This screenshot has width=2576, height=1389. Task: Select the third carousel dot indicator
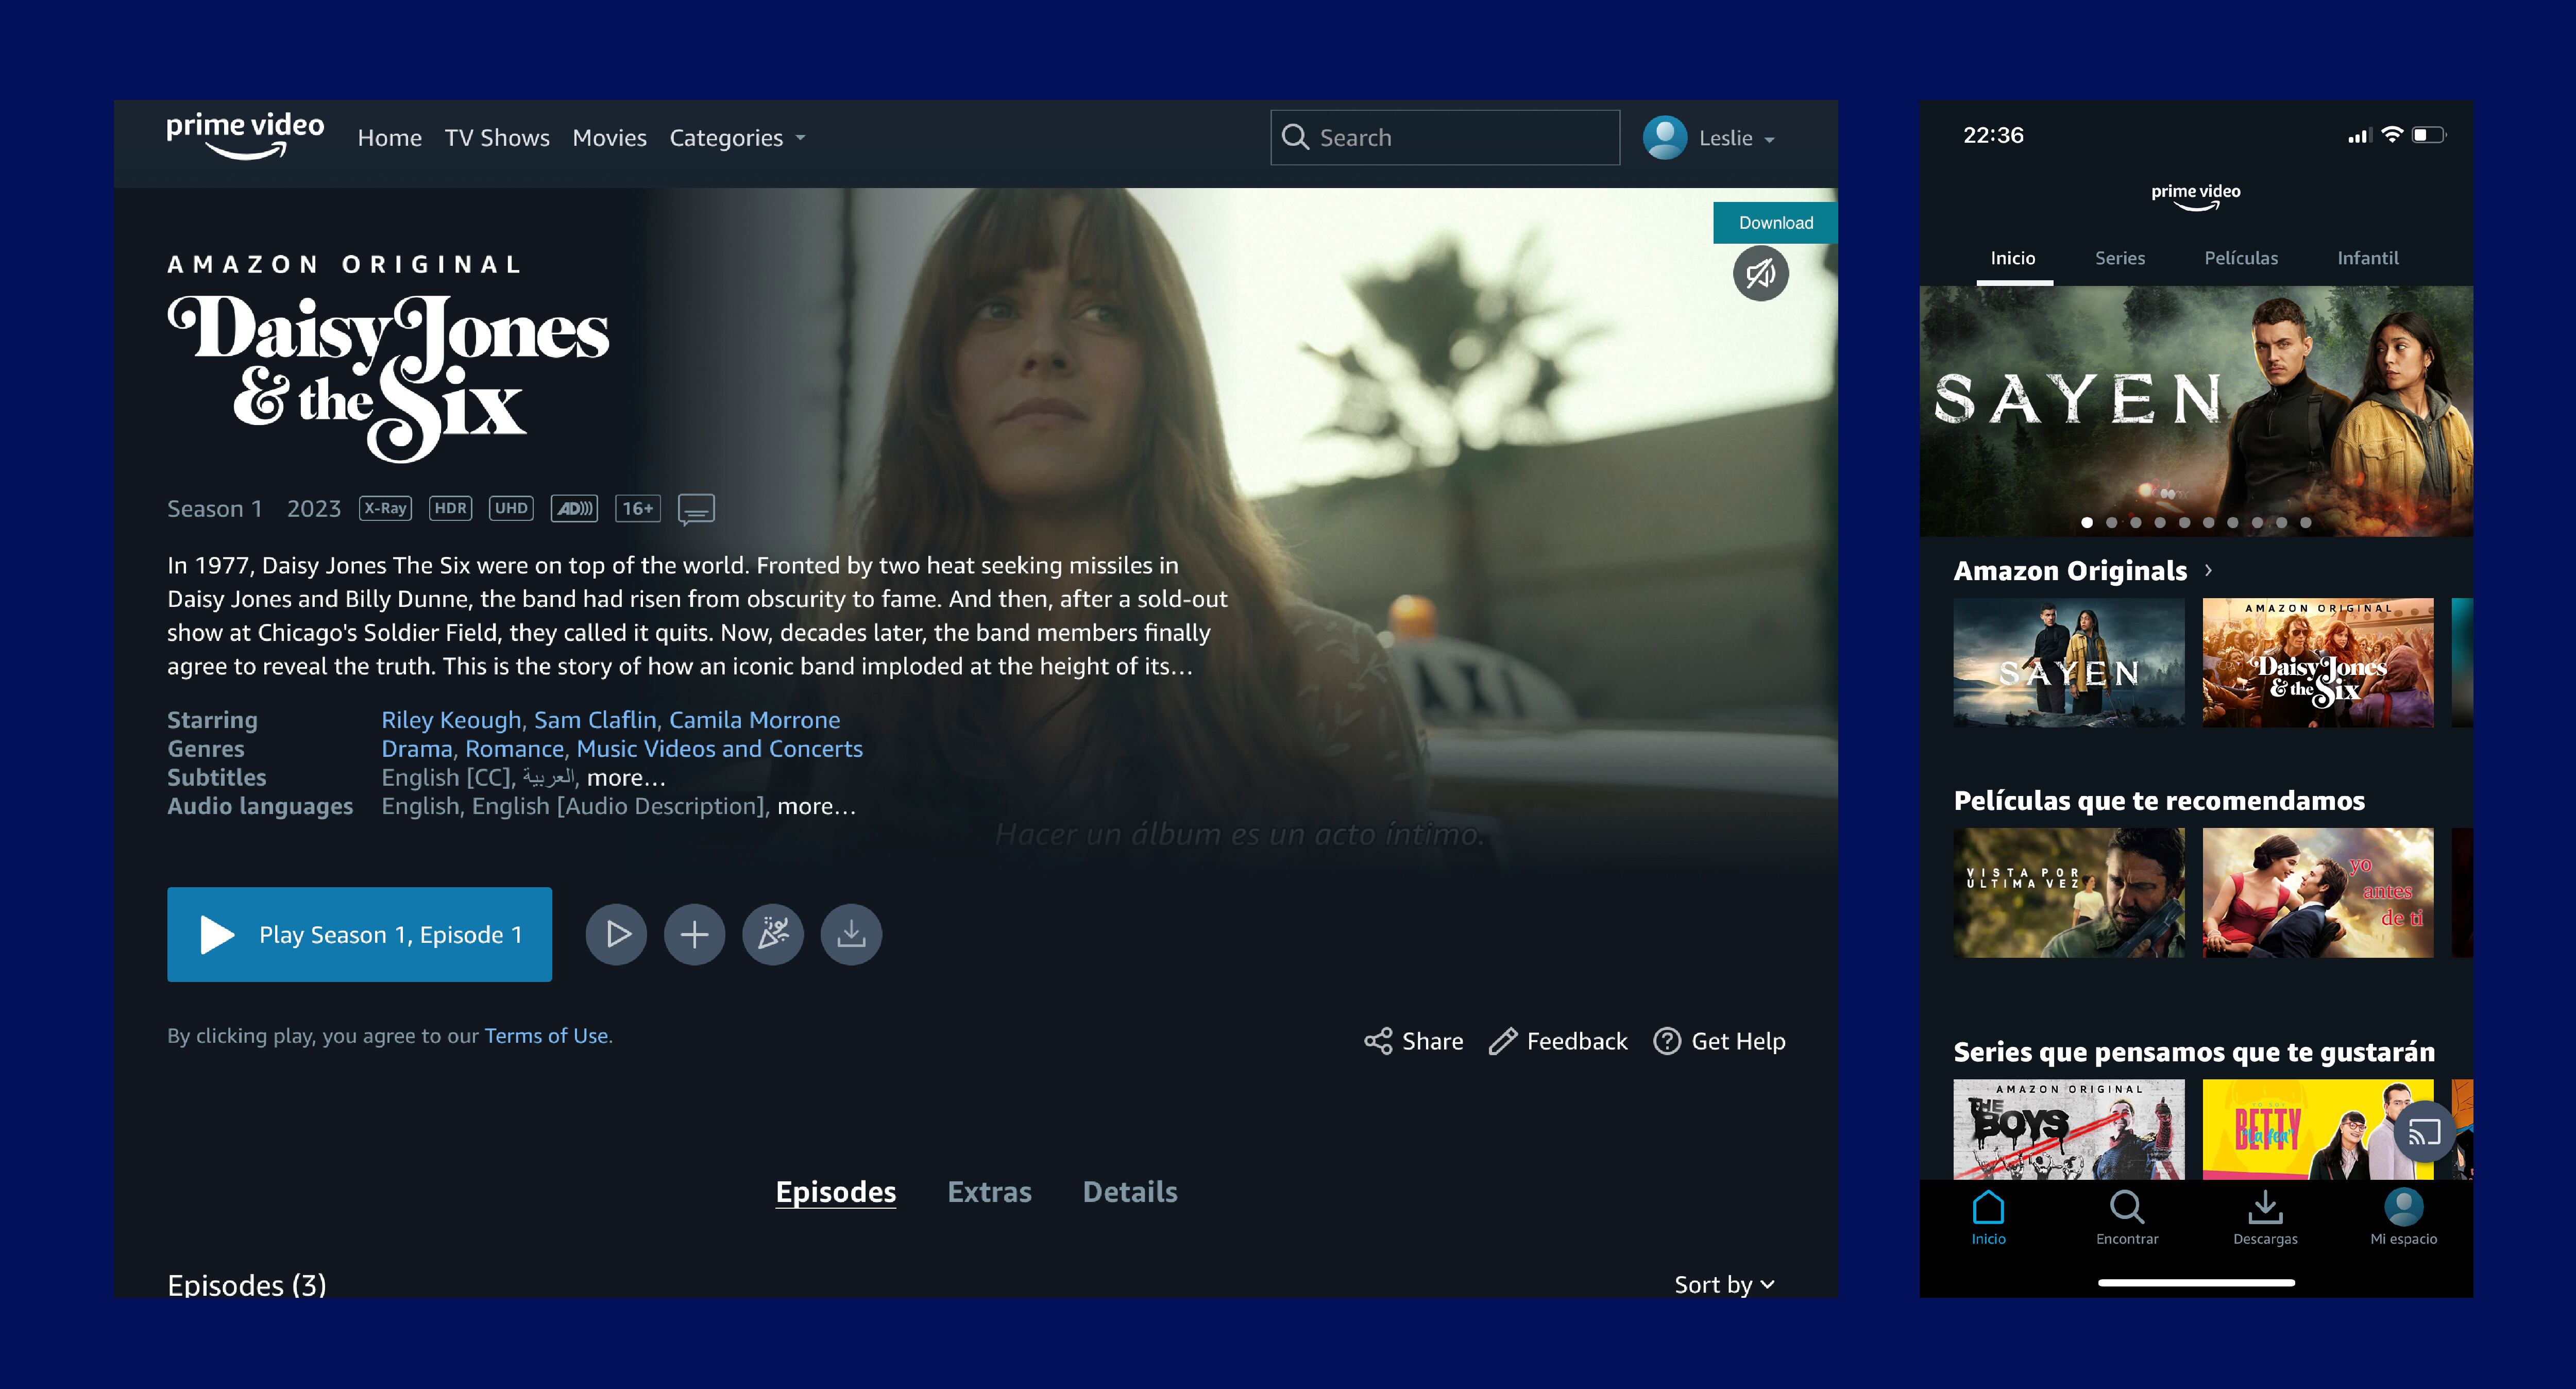[2135, 522]
